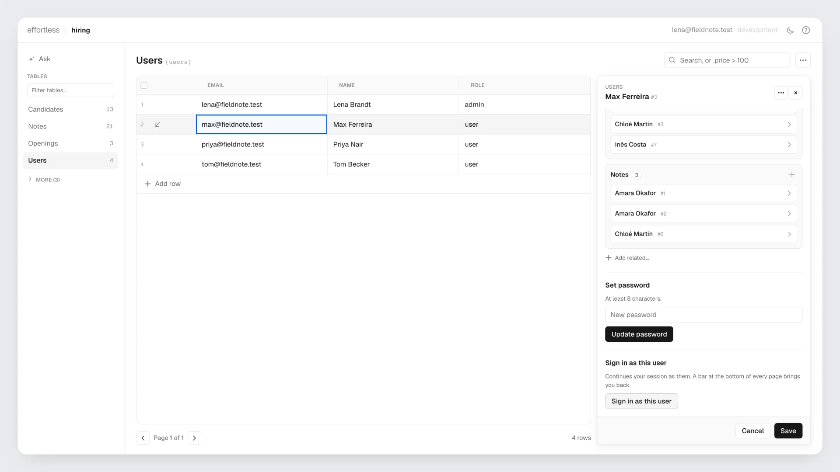Go to the next page arrow
Viewport: 840px width, 472px height.
194,438
